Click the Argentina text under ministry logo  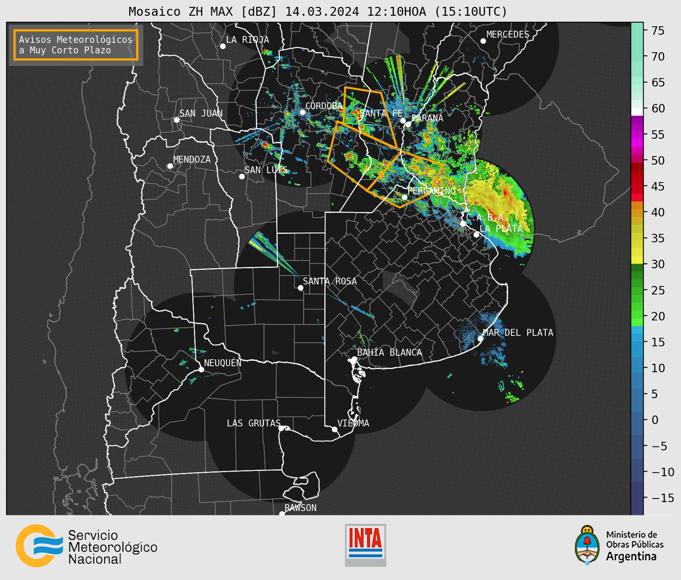[631, 557]
